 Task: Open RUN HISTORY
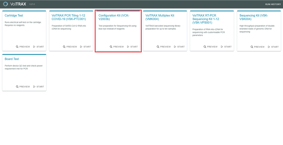(x=273, y=4)
